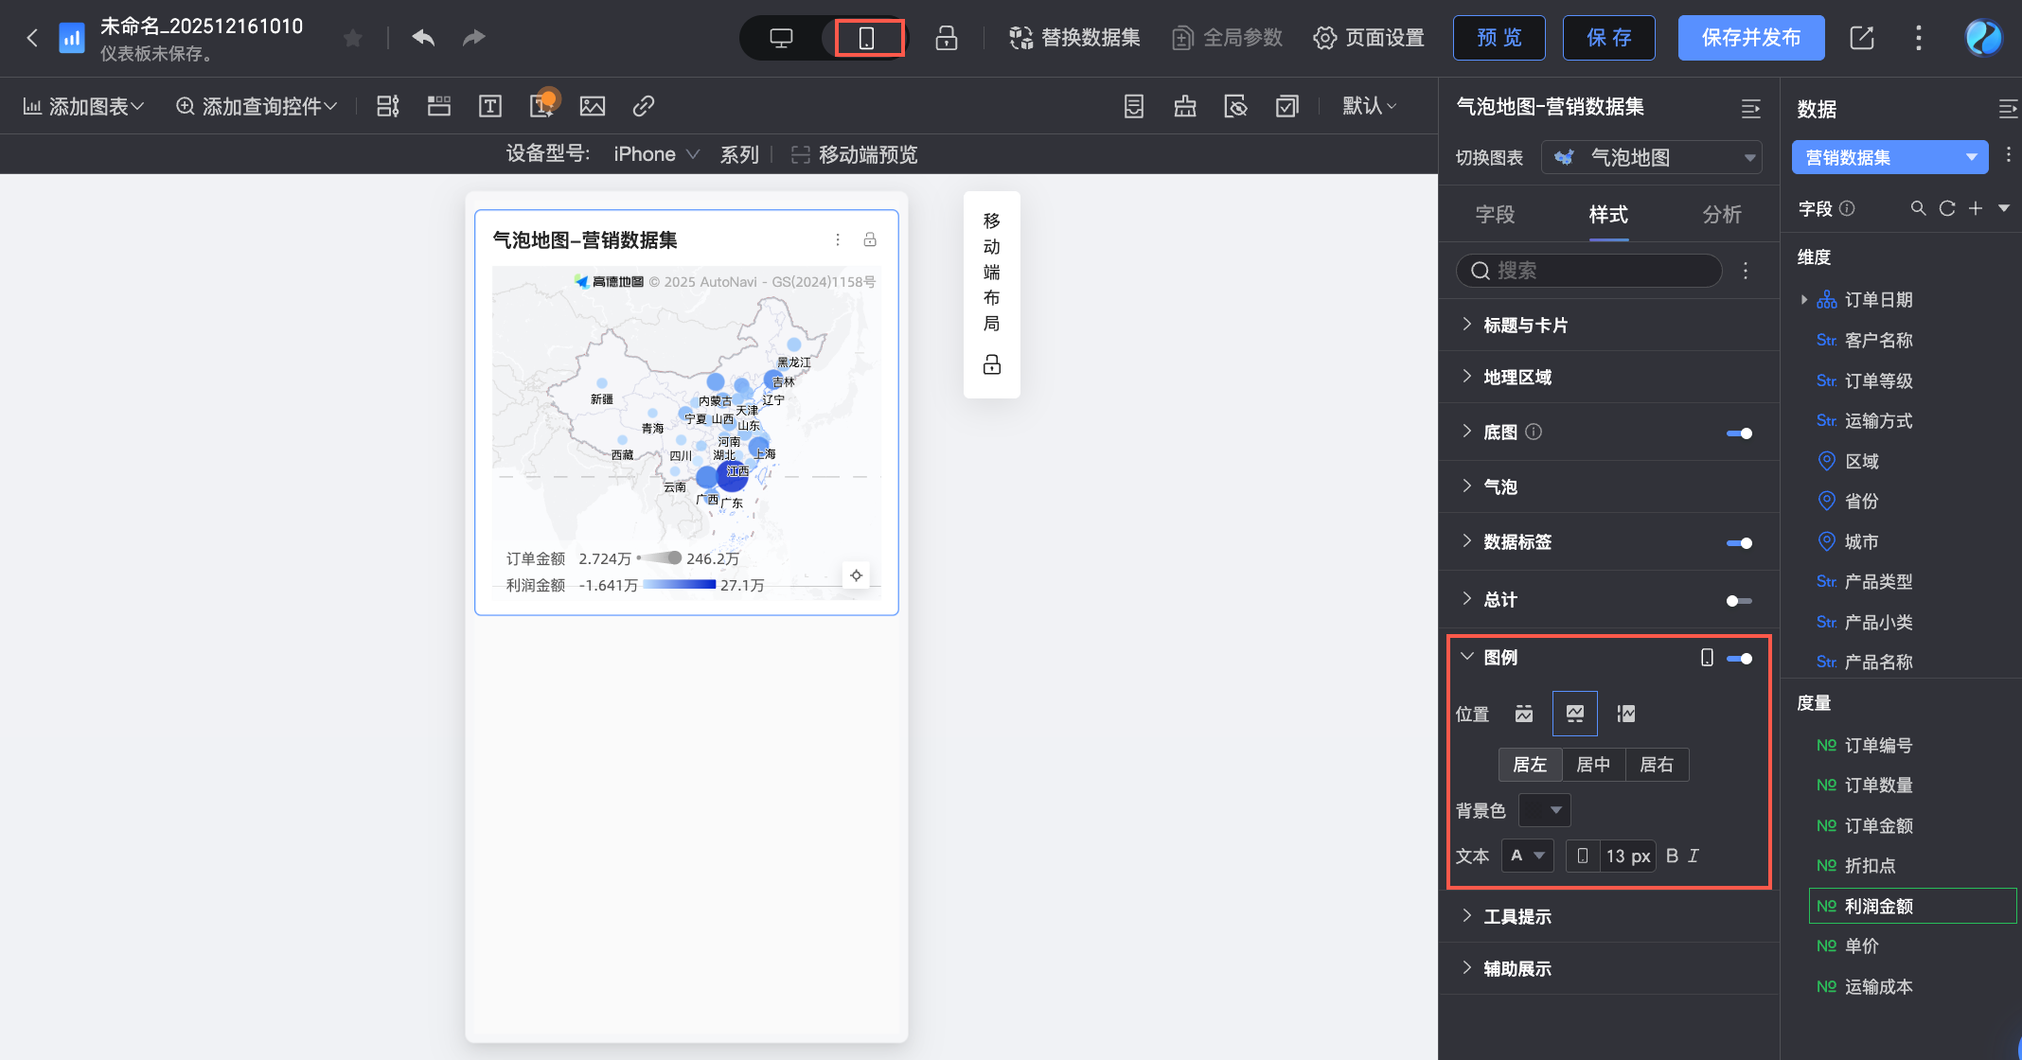This screenshot has height=1060, width=2022.
Task: Expand the 气泡 settings section
Action: point(1500,486)
